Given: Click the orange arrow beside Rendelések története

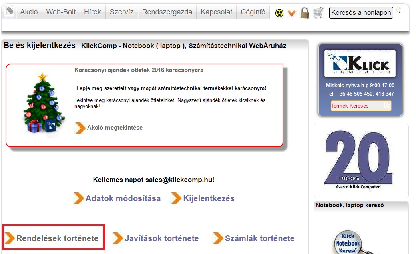Looking at the screenshot, I should click(10, 238).
